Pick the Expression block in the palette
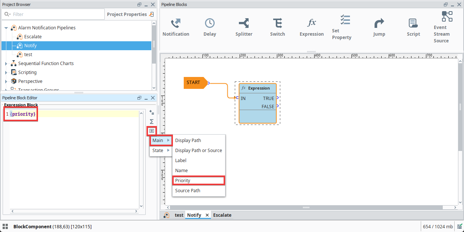464x232 pixels. click(312, 28)
